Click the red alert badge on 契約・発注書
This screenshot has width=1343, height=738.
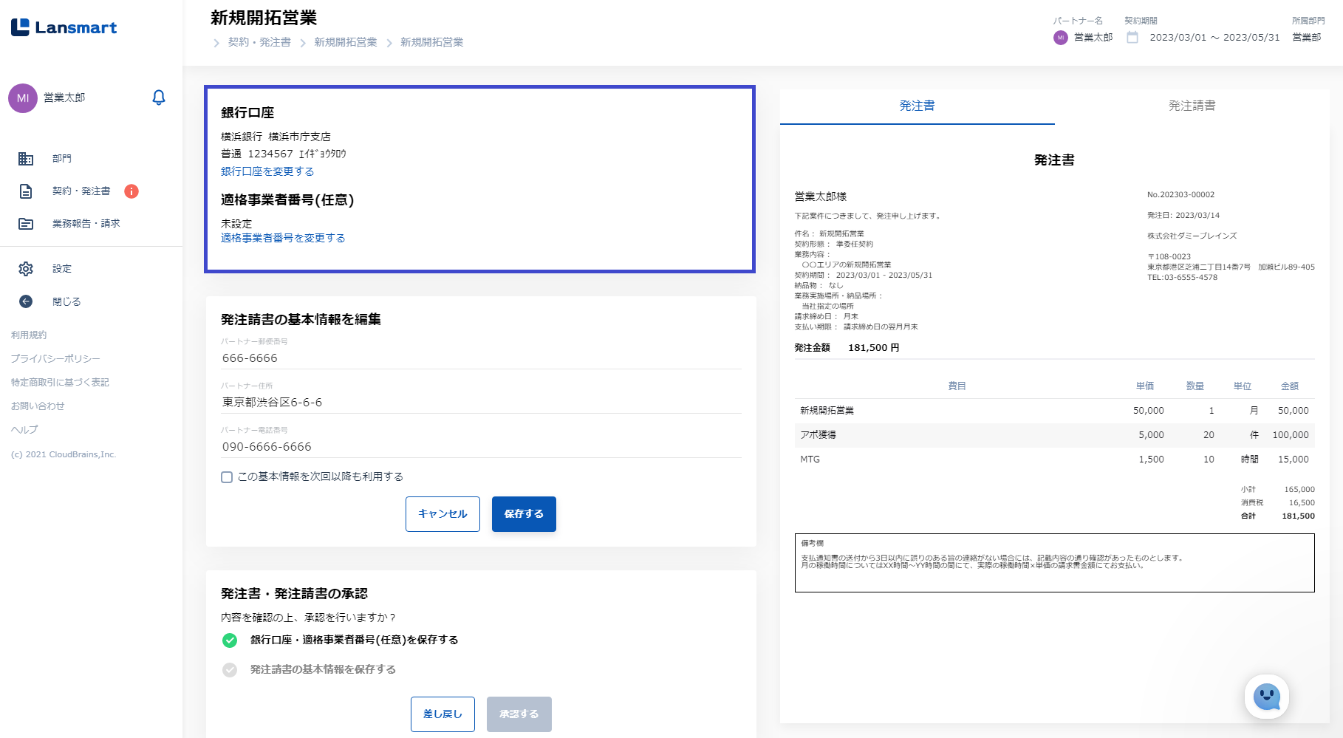(x=131, y=191)
